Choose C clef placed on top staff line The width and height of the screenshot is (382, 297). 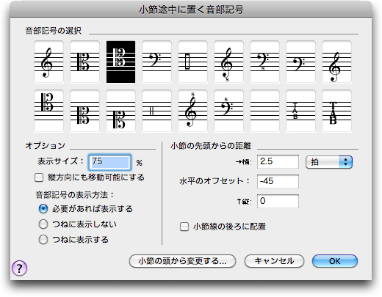point(48,111)
